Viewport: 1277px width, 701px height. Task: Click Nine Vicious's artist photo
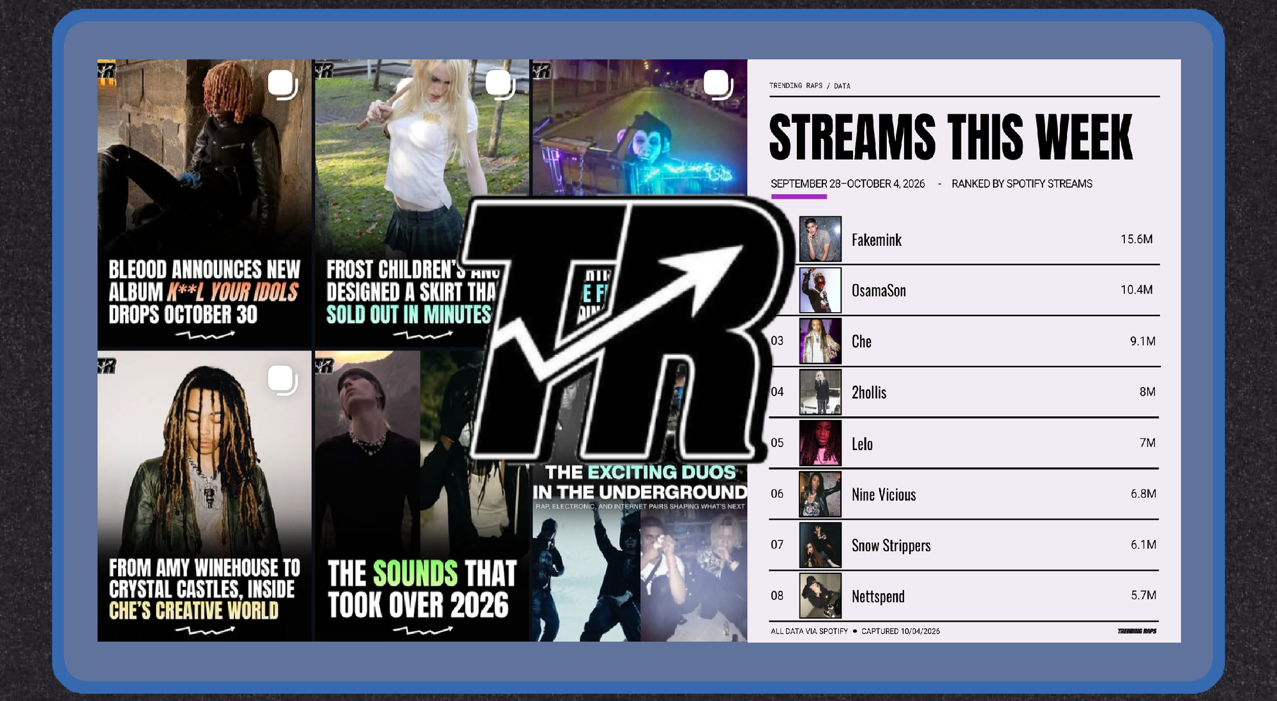[x=820, y=494]
